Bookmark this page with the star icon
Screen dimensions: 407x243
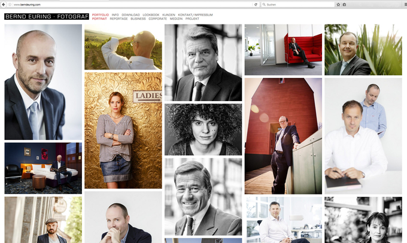(338, 4)
